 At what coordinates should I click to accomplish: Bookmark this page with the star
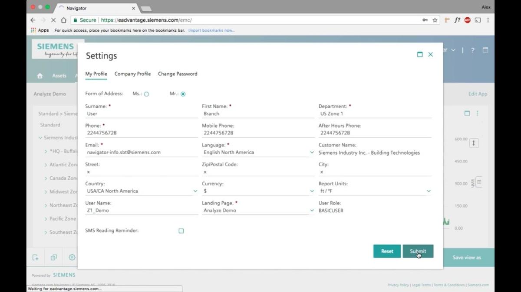coord(435,20)
